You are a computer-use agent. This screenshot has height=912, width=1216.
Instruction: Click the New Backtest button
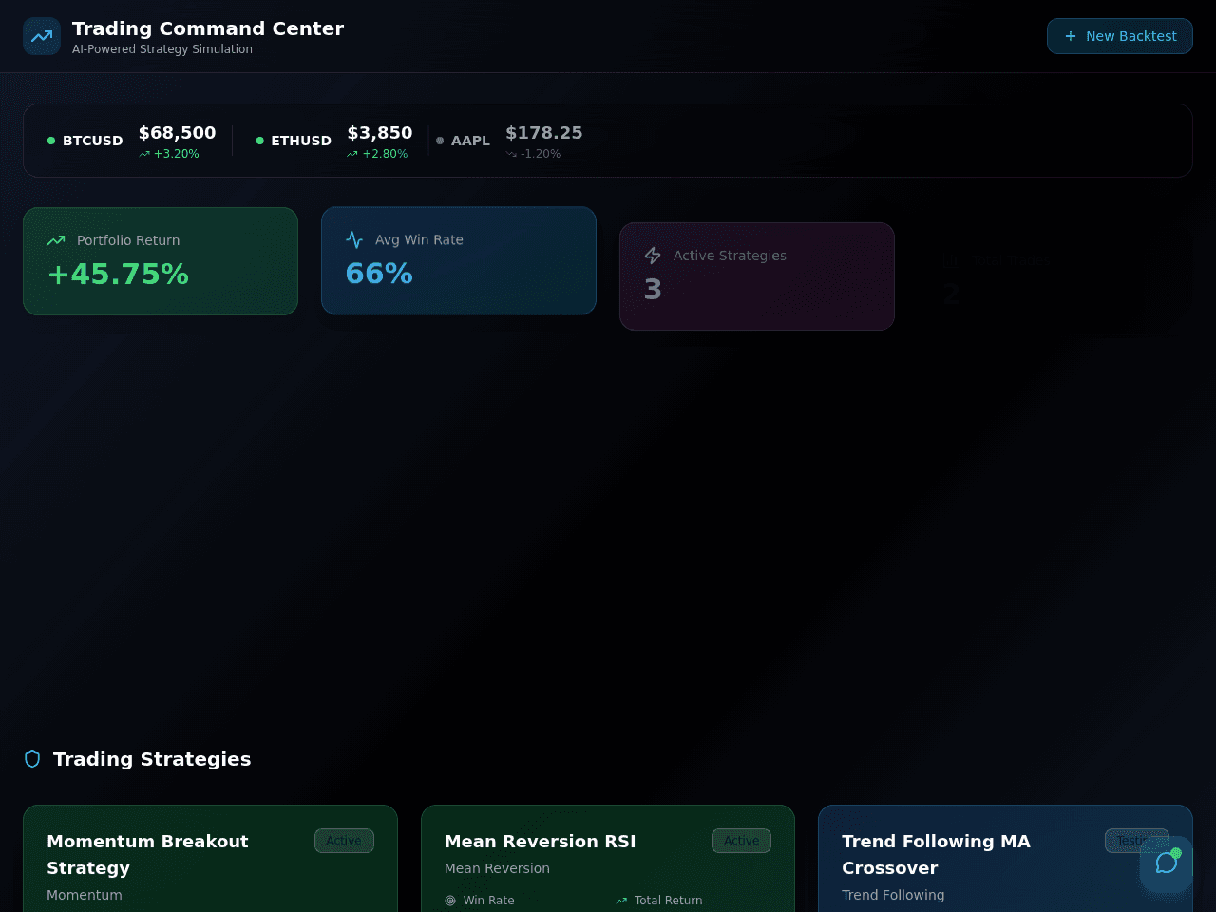click(1120, 36)
